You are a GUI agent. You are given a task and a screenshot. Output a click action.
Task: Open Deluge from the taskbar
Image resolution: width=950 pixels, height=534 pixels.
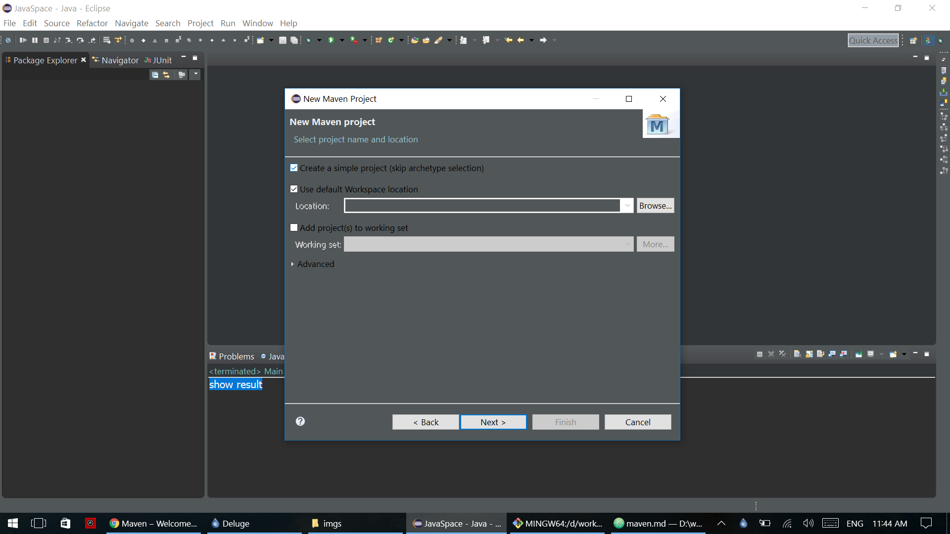(x=254, y=524)
